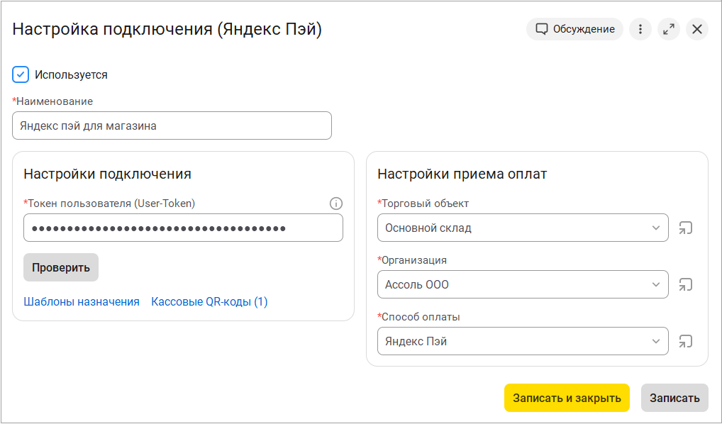Screen dimensions: 722x424
Task: Close the Настройка подключения form
Action: pyautogui.click(x=697, y=30)
